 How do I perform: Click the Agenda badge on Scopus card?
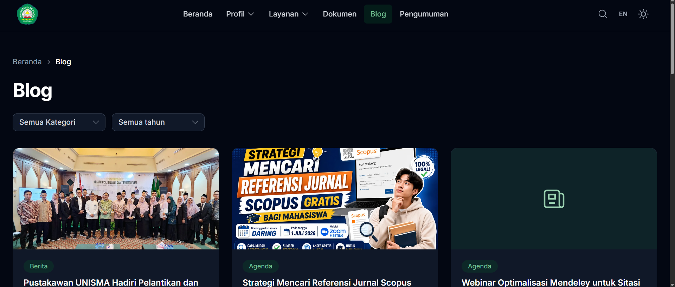[x=261, y=266]
